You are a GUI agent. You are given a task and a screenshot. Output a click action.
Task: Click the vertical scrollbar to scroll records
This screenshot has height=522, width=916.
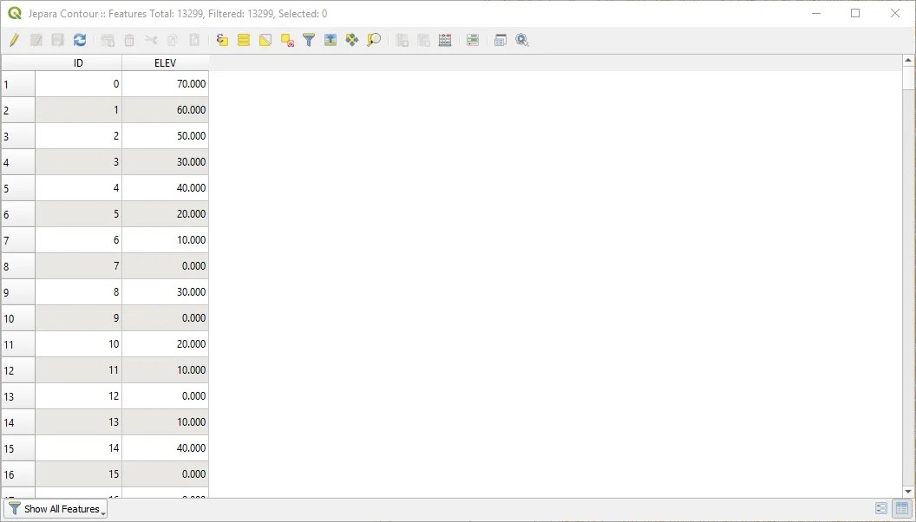[x=907, y=260]
